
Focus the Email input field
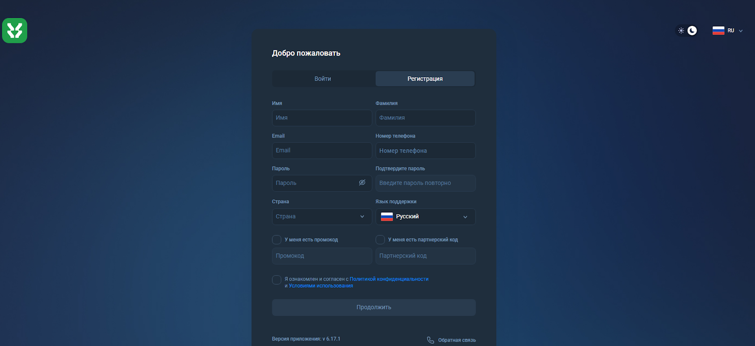(321, 151)
